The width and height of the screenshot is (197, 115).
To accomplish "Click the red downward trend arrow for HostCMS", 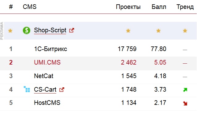I will [185, 103].
